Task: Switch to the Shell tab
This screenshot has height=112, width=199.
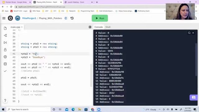Action: (108, 27)
